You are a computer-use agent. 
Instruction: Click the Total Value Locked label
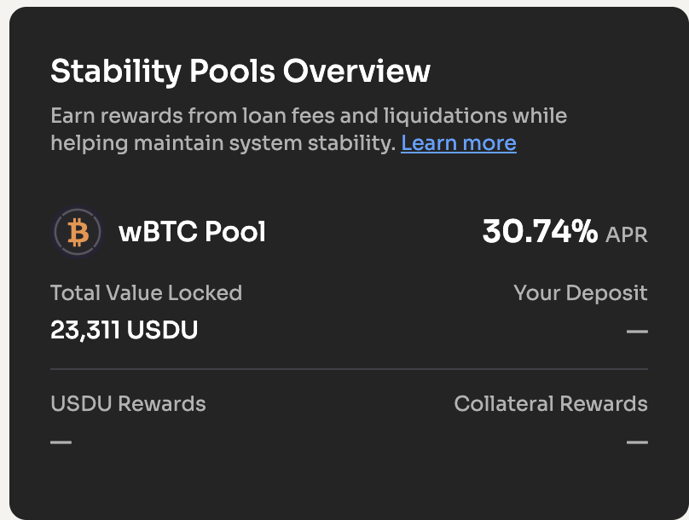click(x=146, y=293)
